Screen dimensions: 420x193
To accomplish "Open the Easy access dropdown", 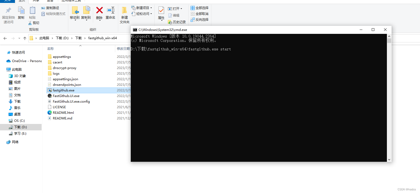I will (x=142, y=14).
